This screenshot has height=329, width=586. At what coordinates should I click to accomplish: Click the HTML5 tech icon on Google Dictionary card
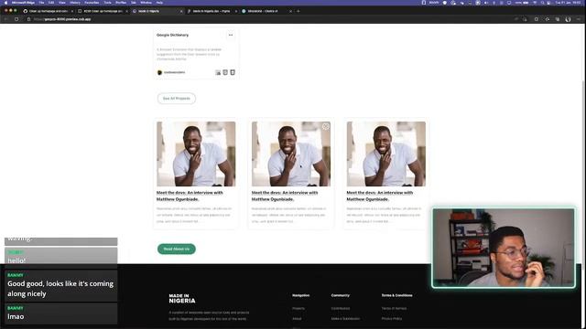click(x=225, y=72)
